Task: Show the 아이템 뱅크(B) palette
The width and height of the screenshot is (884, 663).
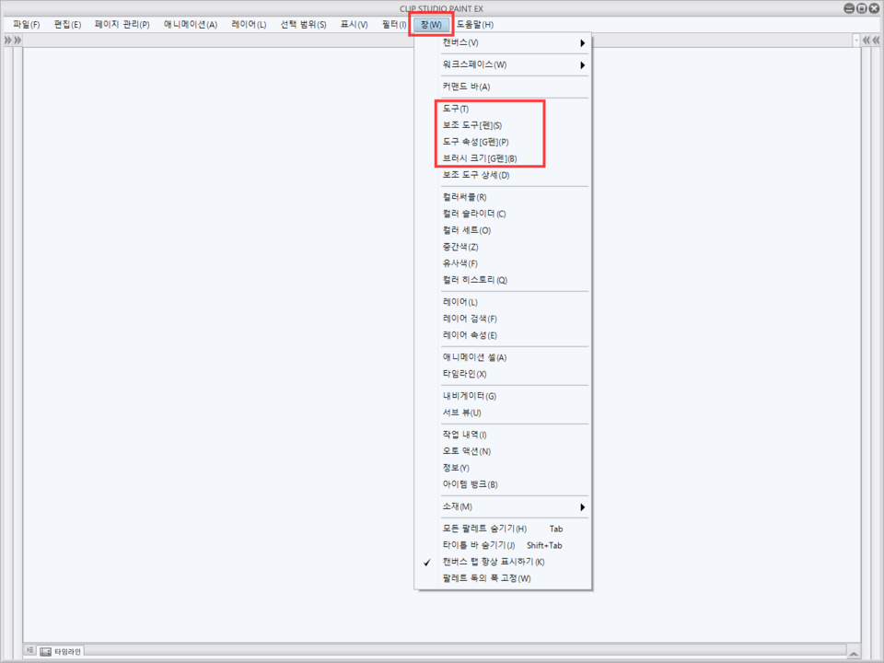Action: pyautogui.click(x=514, y=484)
